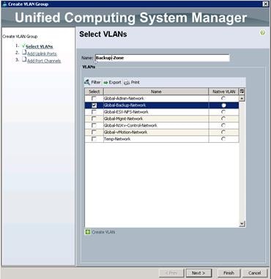Screen dimensions: 271x279
Task: Uncheck the Global-Backup-Network checkbox
Action: tap(94, 105)
